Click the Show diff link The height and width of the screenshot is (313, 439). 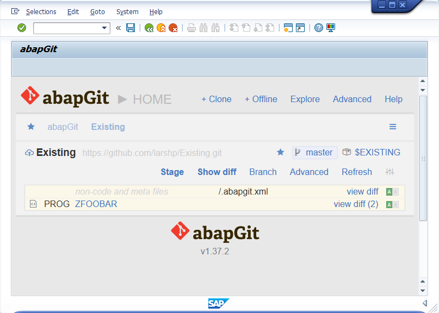[217, 172]
